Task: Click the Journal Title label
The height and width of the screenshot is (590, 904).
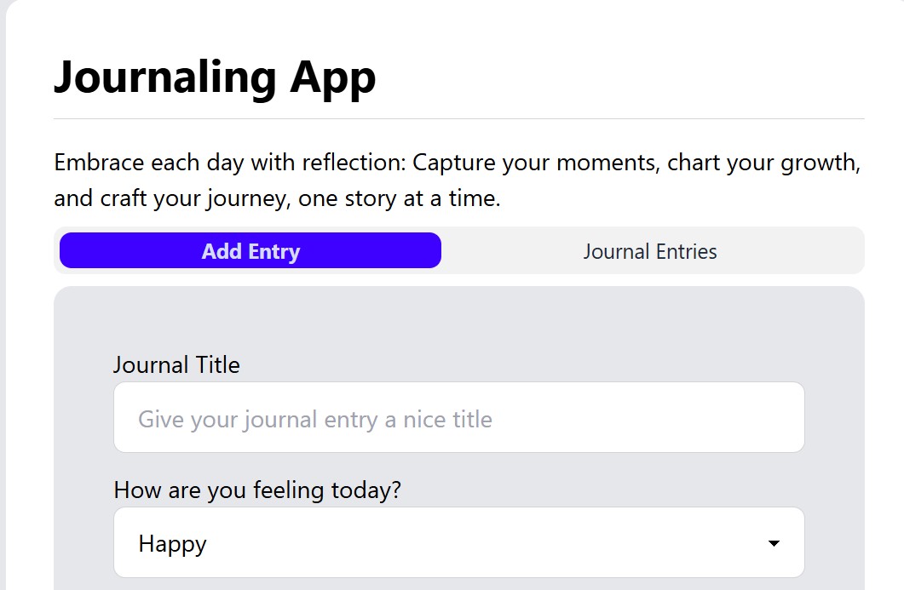Action: point(176,364)
